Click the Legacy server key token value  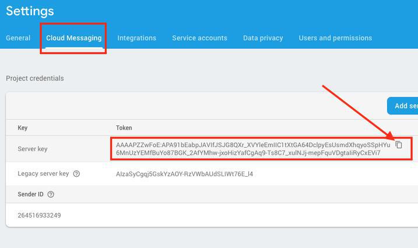tap(184, 174)
